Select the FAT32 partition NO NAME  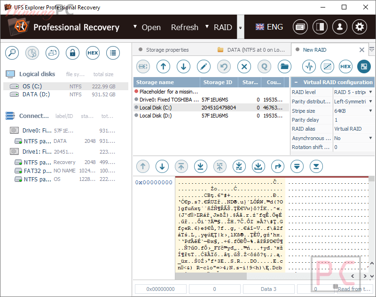tap(65, 171)
